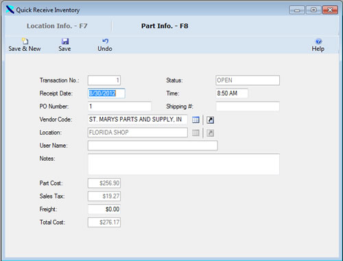Switch to the Location Info. - F7 tab
Viewport: 343px width, 261px height.
point(57,26)
